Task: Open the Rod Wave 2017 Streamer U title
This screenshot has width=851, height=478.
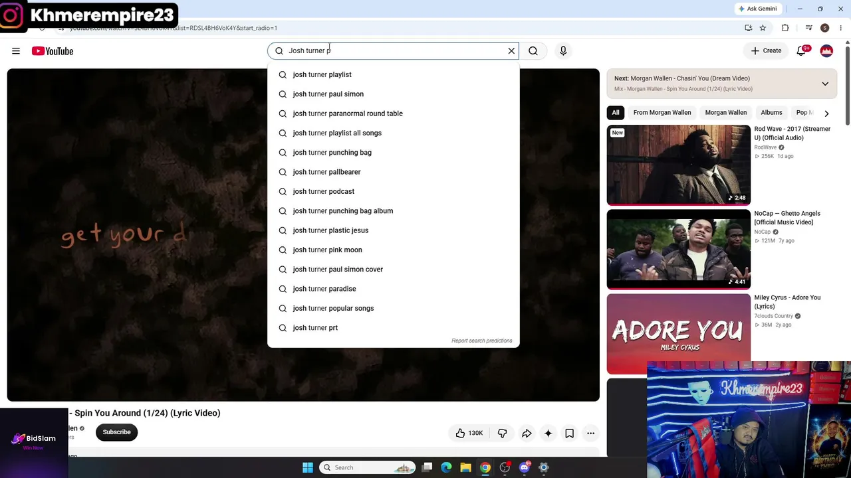Action: pos(792,133)
